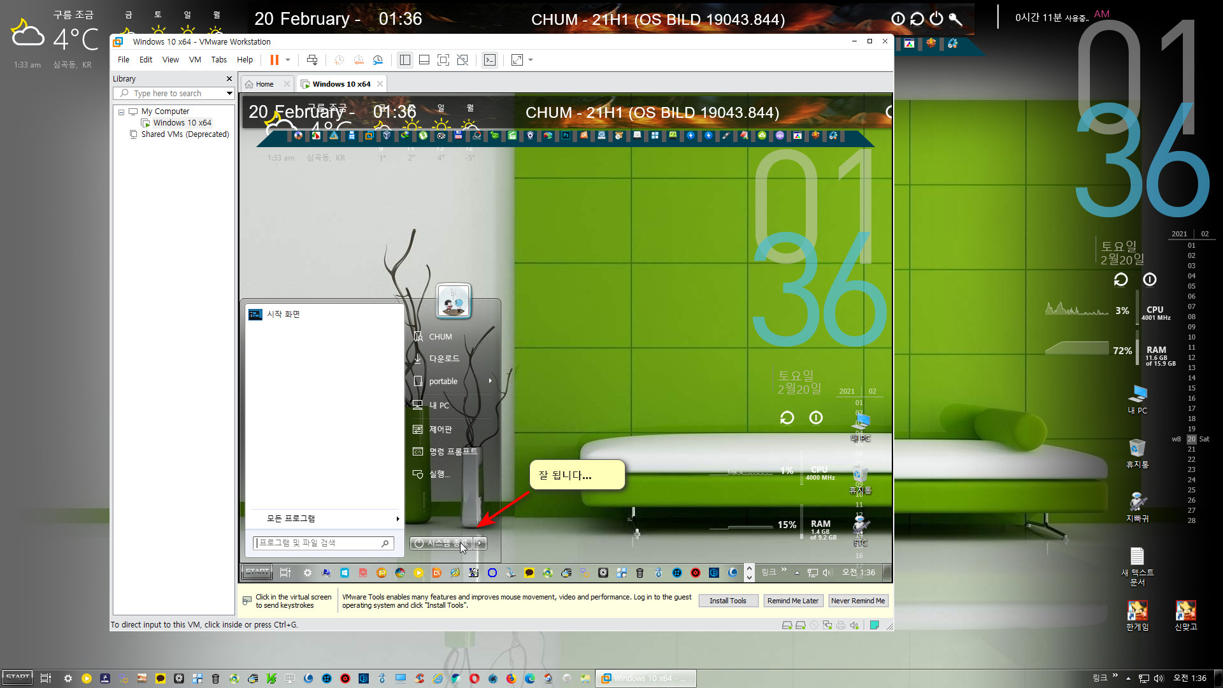Click Send Ctrl+Alt+Del toolbar icon
The height and width of the screenshot is (688, 1223).
pyautogui.click(x=312, y=60)
